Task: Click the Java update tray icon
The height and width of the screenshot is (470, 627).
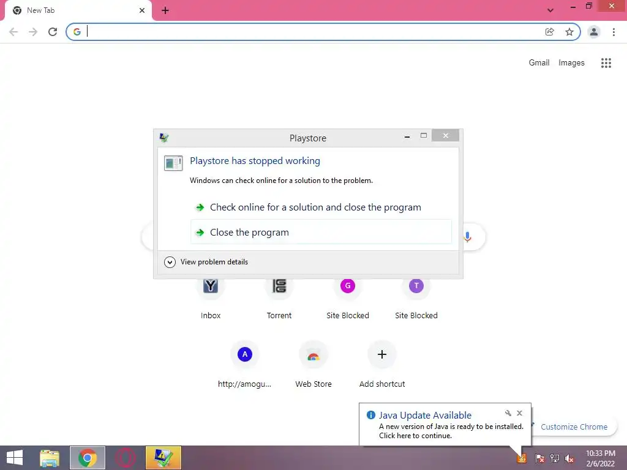Action: 522,458
